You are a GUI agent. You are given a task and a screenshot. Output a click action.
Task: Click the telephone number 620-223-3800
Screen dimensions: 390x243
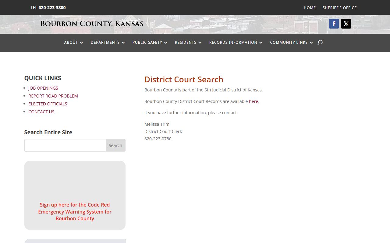pyautogui.click(x=52, y=8)
